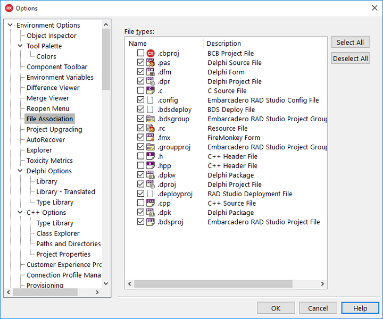Open AutoRecover settings
The image size is (383, 319).
pyautogui.click(x=46, y=140)
